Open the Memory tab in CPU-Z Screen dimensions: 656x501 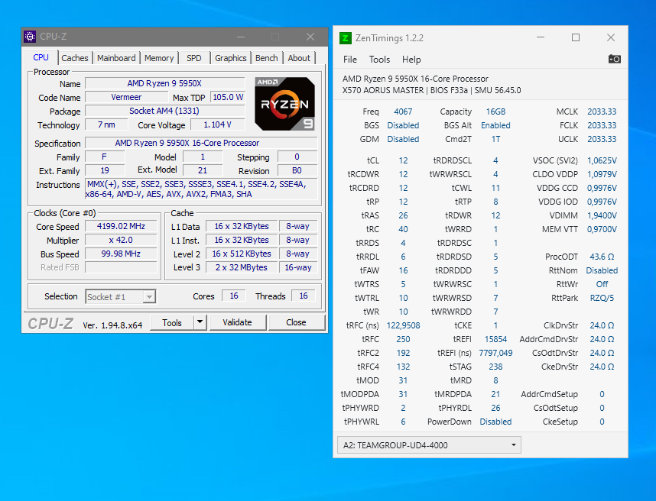tap(159, 58)
